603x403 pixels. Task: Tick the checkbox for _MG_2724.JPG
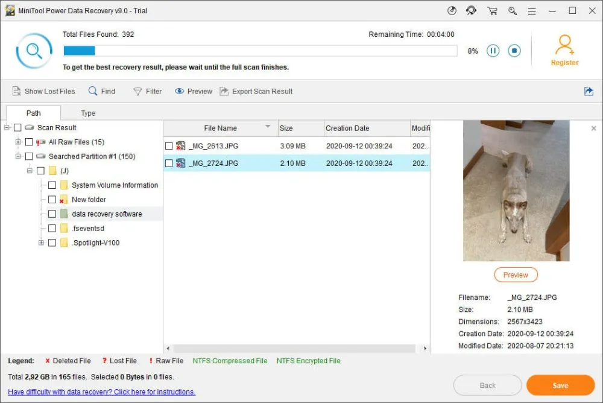click(x=169, y=163)
